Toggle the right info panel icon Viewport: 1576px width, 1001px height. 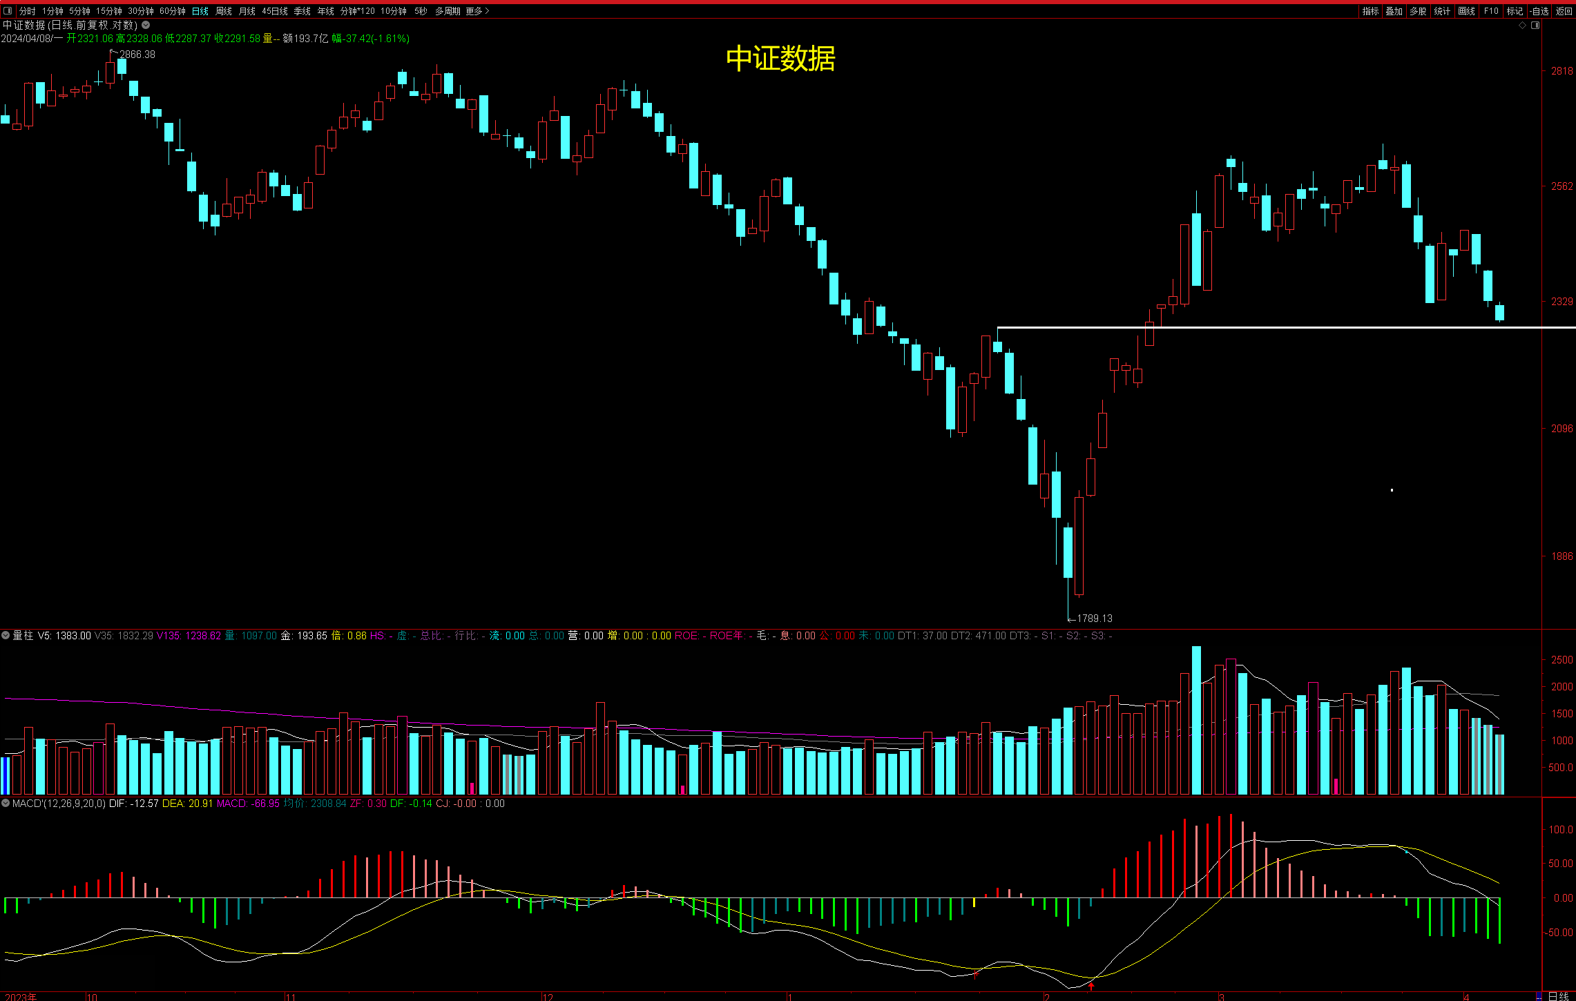[x=1535, y=25]
